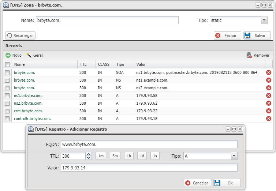The height and width of the screenshot is (191, 276).
Task: Click Recarregar to reload the zone
Action: [x=20, y=35]
